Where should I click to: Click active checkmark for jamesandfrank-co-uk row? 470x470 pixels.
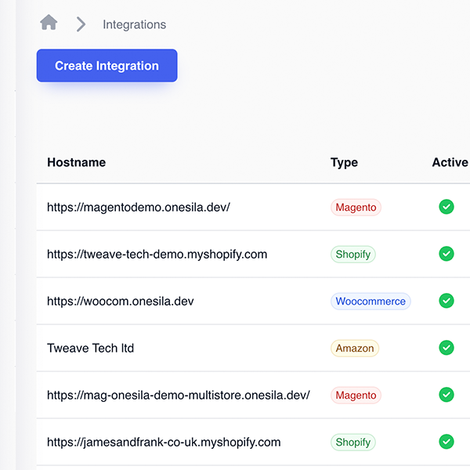446,442
